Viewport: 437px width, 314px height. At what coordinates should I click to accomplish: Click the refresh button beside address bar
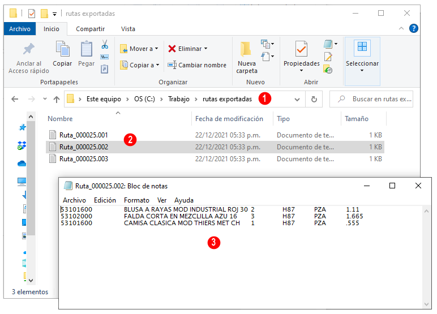pos(314,99)
